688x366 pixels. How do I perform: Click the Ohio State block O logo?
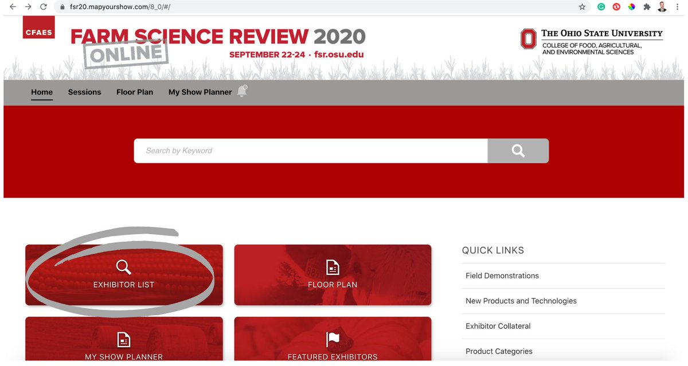tap(528, 39)
